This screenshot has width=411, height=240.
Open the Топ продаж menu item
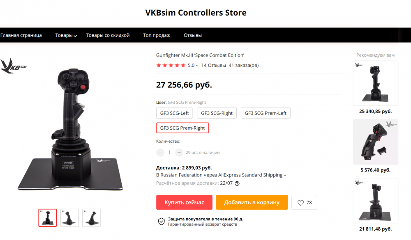click(156, 35)
